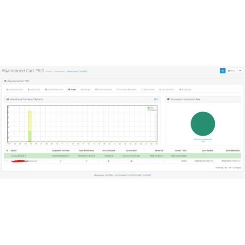The height and width of the screenshot is (245, 245).
Task: Click the Extensions breadcrumb link
Action: tap(59, 71)
